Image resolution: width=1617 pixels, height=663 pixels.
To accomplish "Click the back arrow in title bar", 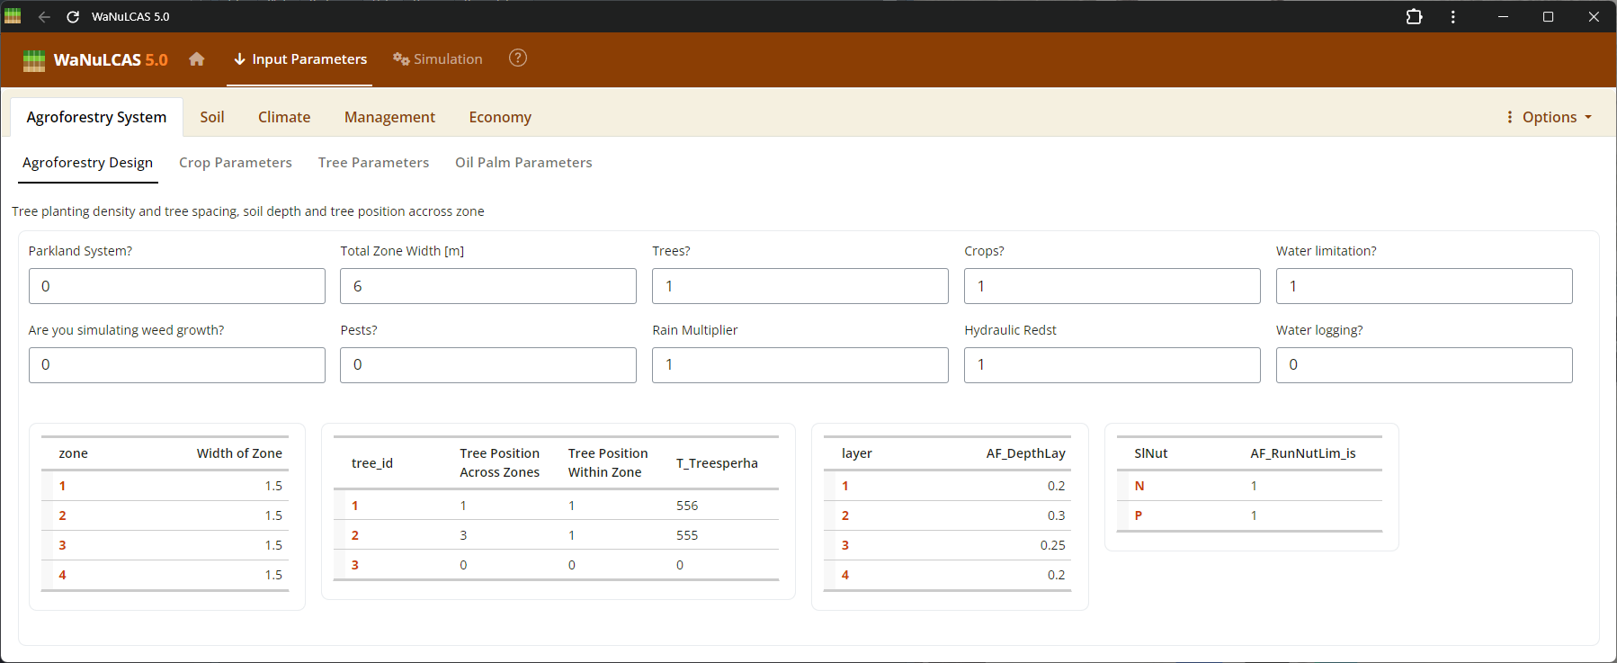I will (x=44, y=17).
